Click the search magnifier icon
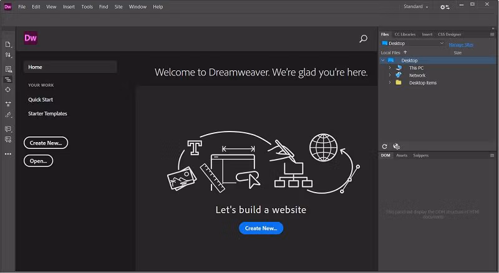The height and width of the screenshot is (273, 499). 363,39
